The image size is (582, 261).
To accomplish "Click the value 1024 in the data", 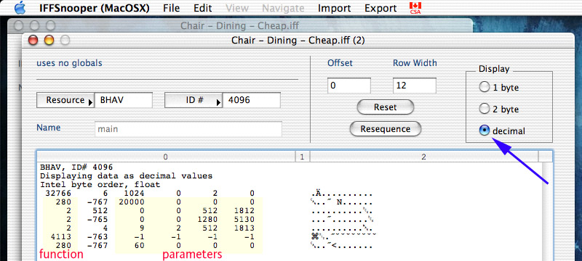I will [x=134, y=193].
